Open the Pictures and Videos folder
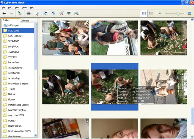 tap(18, 105)
